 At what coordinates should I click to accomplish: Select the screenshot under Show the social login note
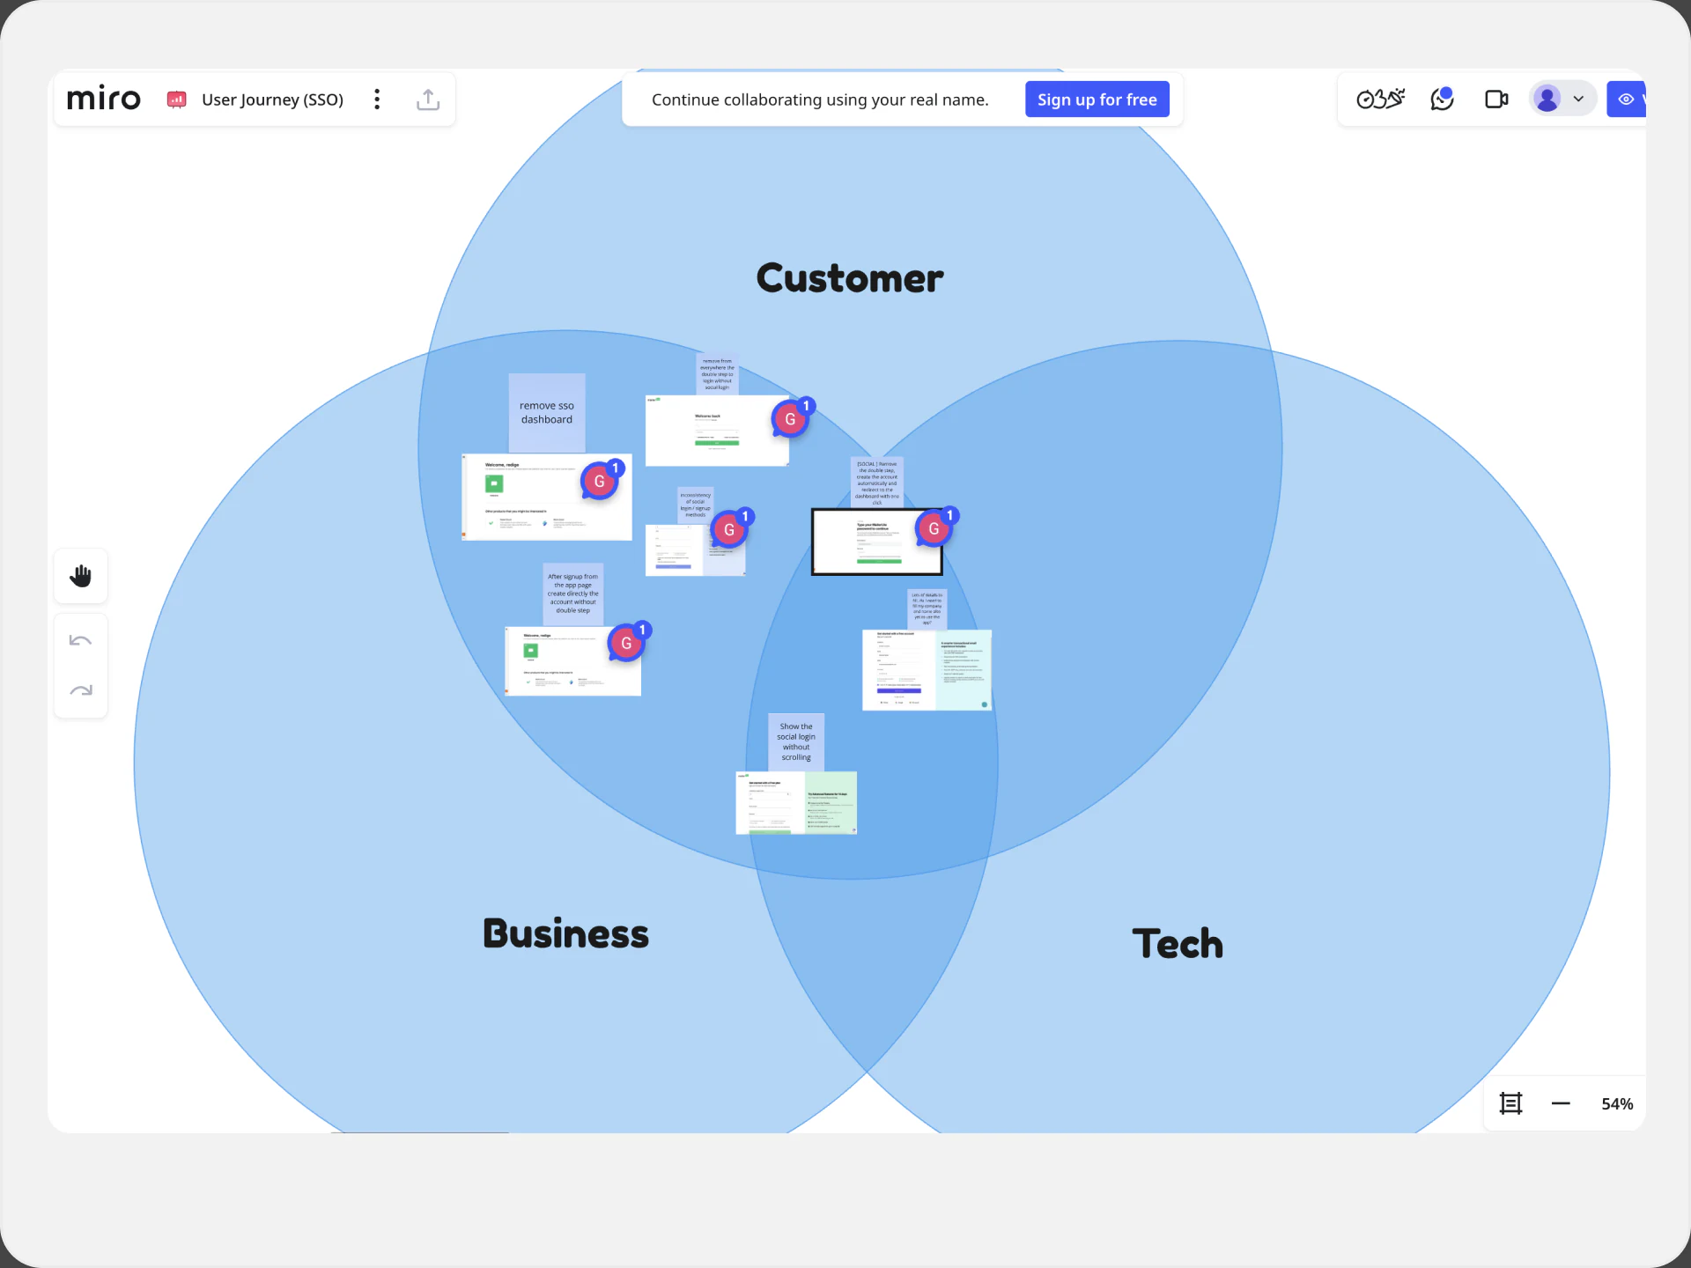pos(796,802)
